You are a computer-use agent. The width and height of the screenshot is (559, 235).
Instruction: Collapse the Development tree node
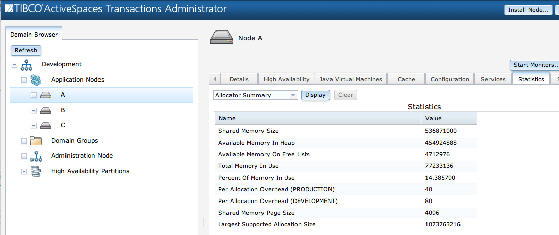point(14,65)
